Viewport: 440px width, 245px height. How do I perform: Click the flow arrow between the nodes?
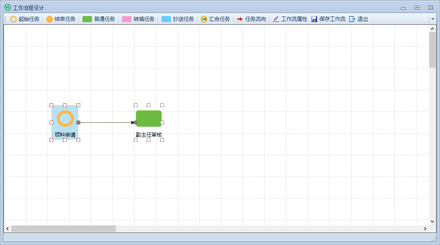(106, 122)
